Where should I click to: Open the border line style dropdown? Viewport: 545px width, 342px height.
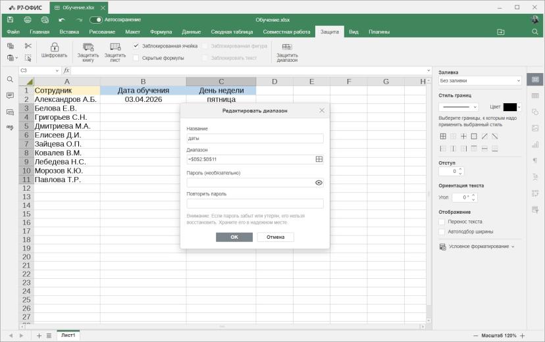(x=459, y=107)
